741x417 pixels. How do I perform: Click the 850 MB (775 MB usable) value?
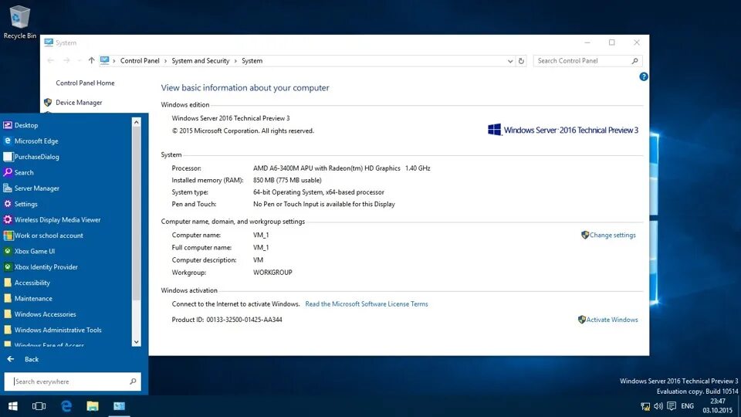(x=287, y=180)
